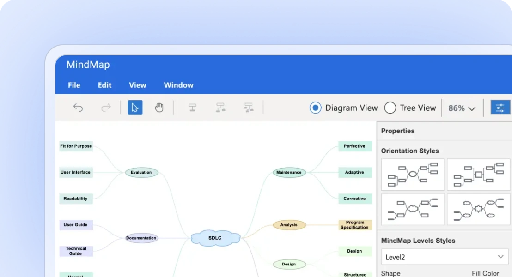The width and height of the screenshot is (512, 277).
Task: Click the Maintenance node in the diagram
Action: (289, 172)
